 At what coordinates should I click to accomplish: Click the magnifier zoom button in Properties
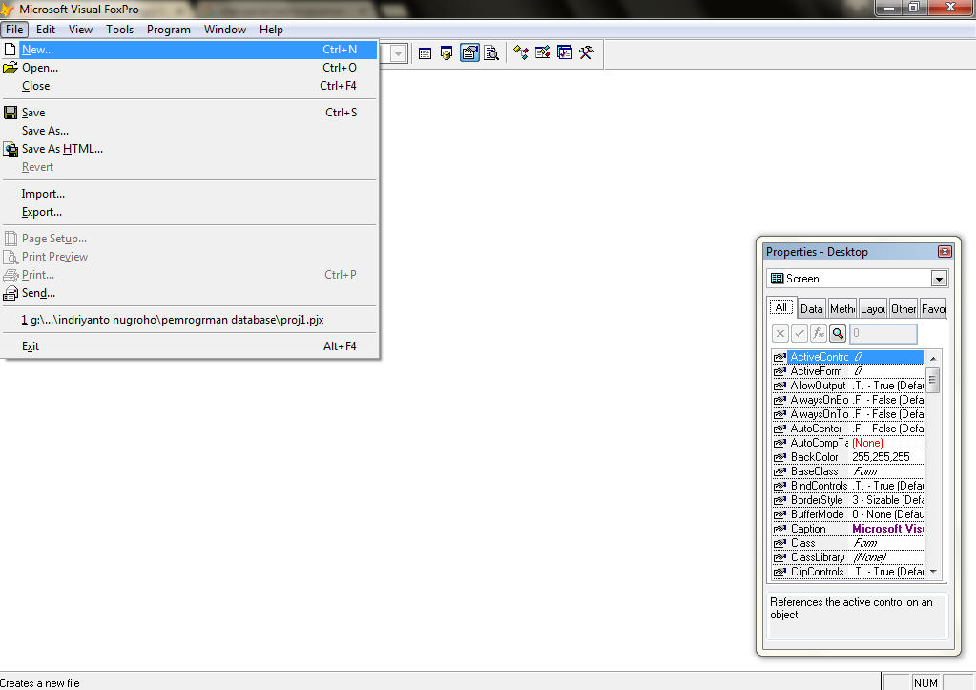tap(838, 334)
